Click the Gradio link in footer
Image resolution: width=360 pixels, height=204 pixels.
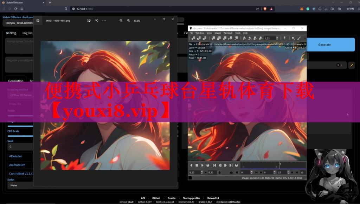(172, 198)
